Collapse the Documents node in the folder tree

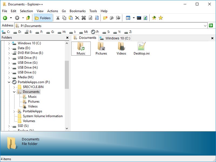[x=14, y=92]
